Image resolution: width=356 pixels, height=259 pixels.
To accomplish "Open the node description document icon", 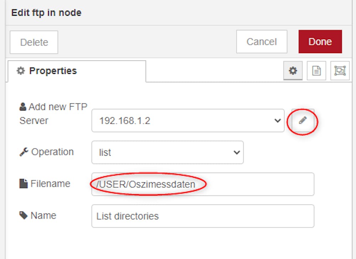I will tap(316, 71).
